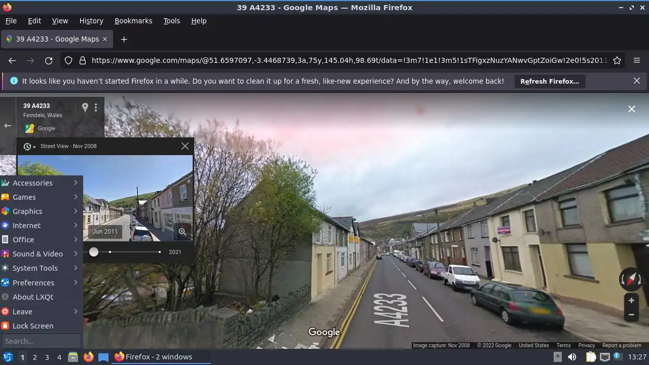Select About LXQt in application menu

tap(41, 297)
